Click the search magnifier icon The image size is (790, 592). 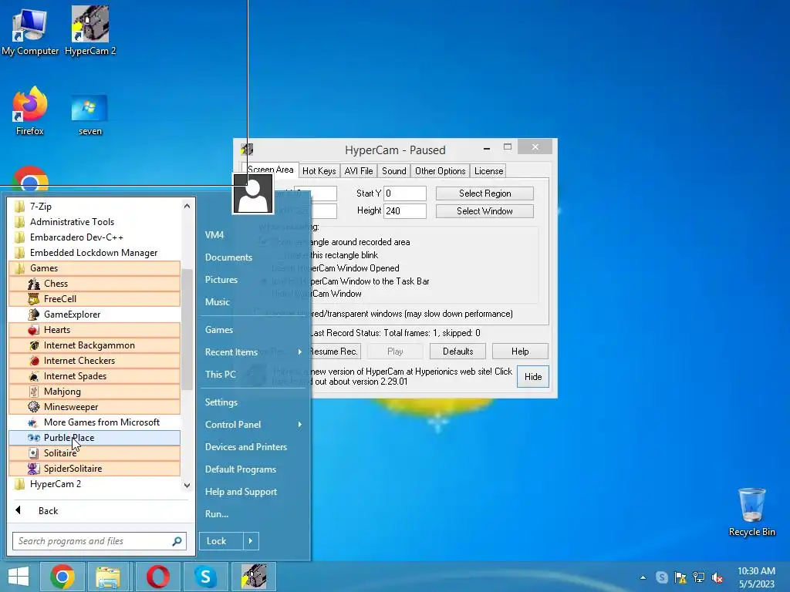point(177,541)
